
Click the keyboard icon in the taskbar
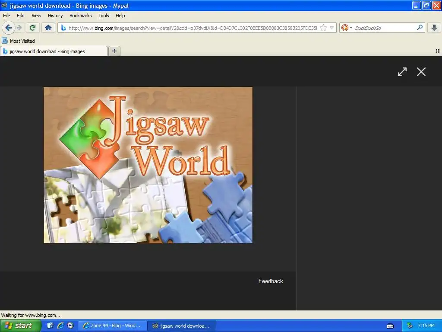pos(390,326)
